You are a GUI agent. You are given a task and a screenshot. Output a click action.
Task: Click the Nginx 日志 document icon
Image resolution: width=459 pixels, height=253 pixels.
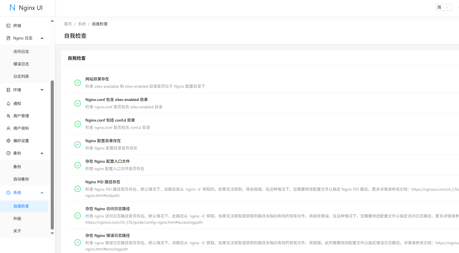click(x=8, y=38)
